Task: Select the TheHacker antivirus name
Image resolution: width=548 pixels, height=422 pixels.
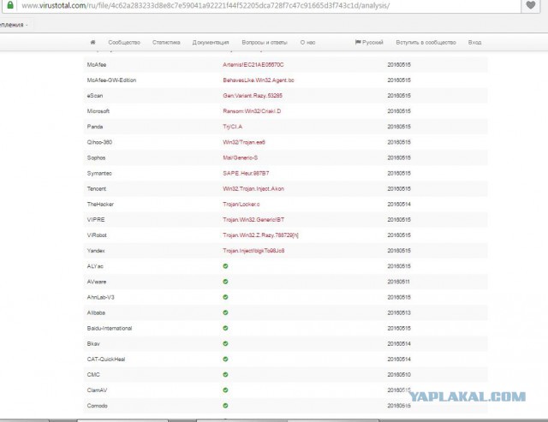Action: pos(100,204)
